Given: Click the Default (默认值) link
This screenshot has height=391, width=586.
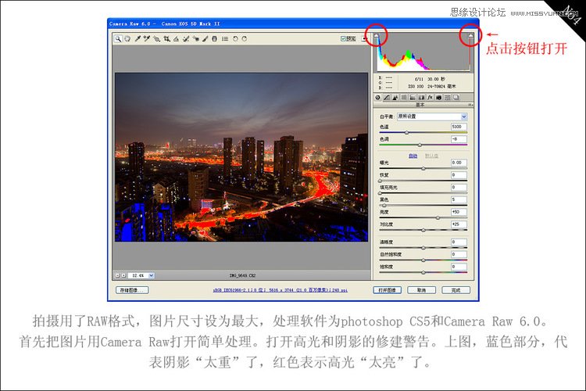Looking at the screenshot, I should (x=431, y=156).
